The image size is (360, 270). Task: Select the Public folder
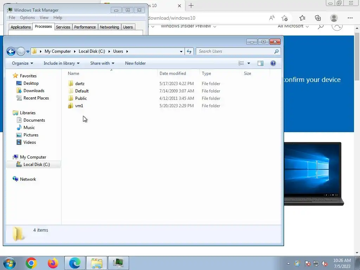click(81, 98)
